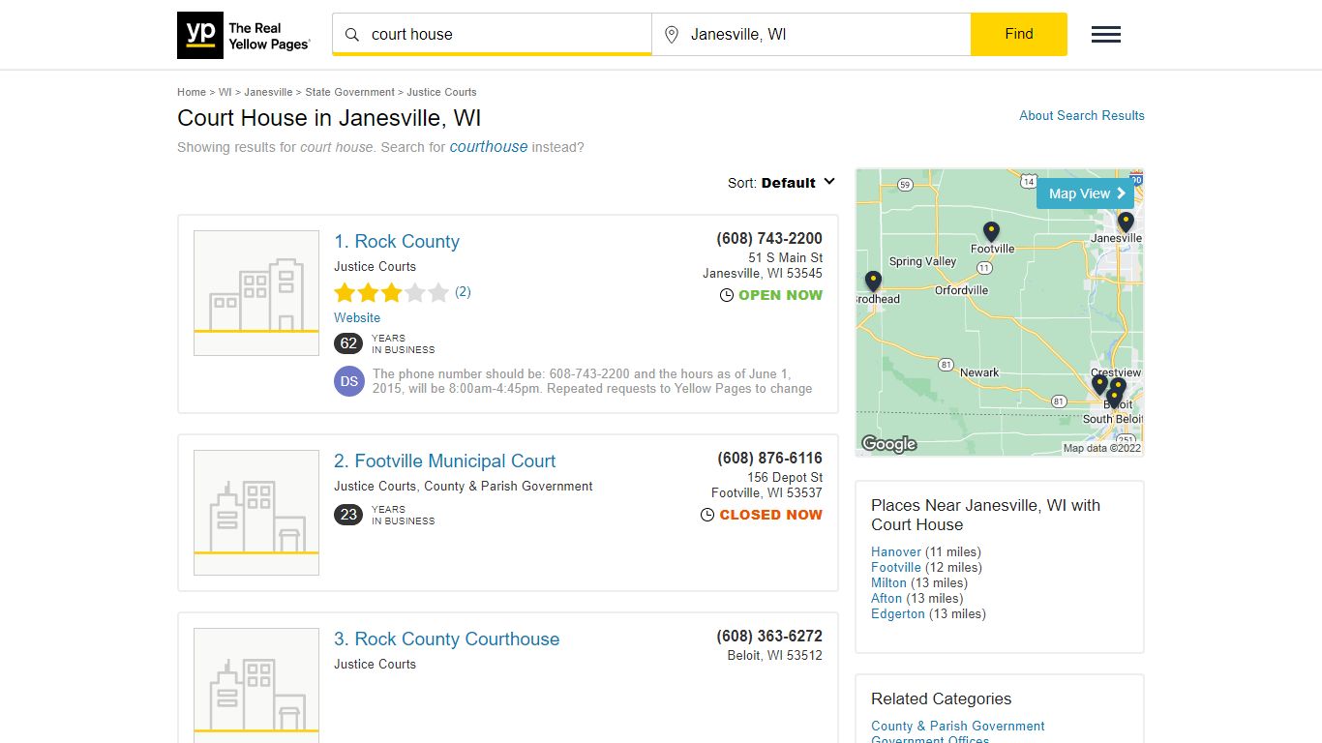Search for courthouse instead

pyautogui.click(x=489, y=147)
